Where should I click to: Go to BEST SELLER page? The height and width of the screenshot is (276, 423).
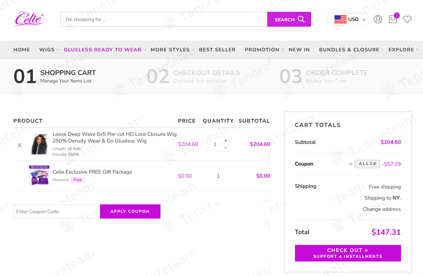(x=217, y=50)
